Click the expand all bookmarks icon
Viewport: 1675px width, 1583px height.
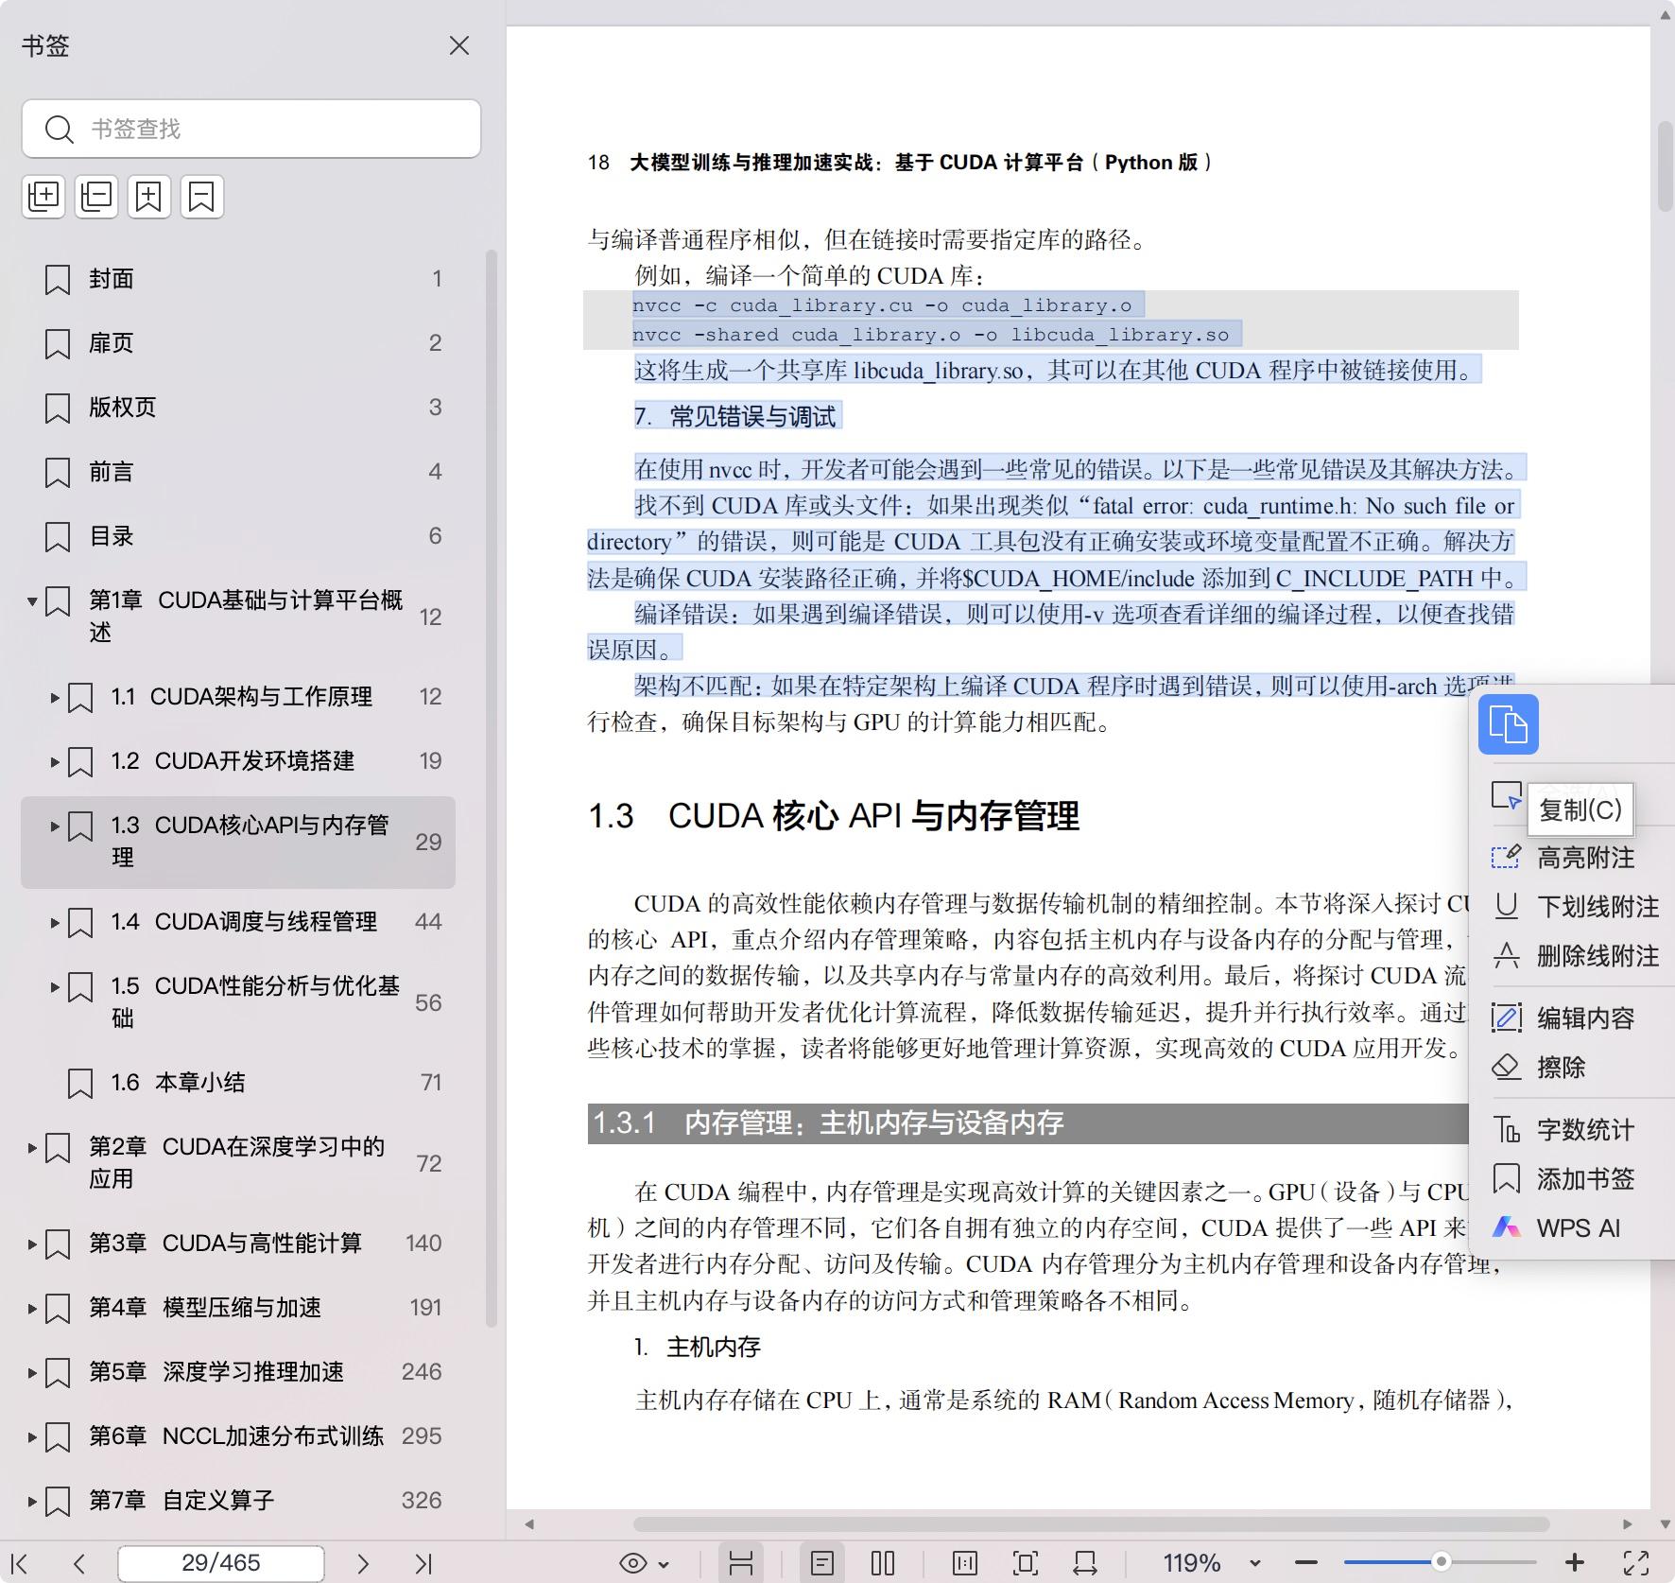[x=43, y=197]
